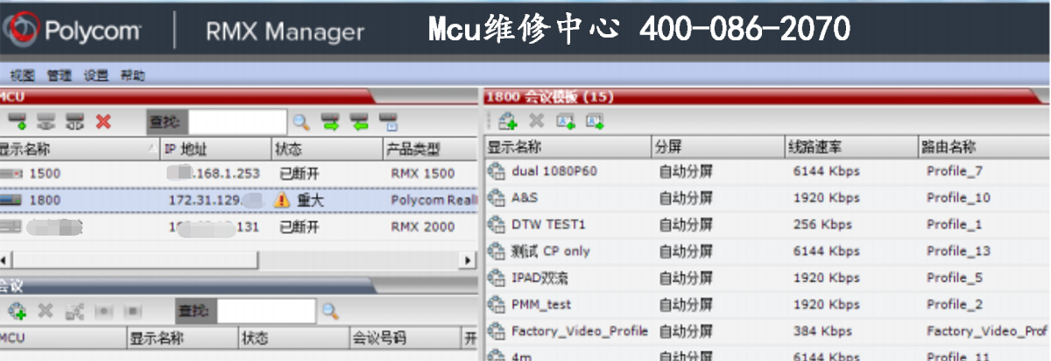Screen dimensions: 1051x361
Task: Click the last MCU toolbar icon after arrows
Action: tap(388, 121)
